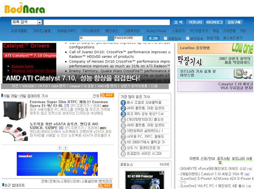Image resolution: width=254 pixels, height=189 pixels.
Task: Focus the main search text field
Action: coord(107,22)
